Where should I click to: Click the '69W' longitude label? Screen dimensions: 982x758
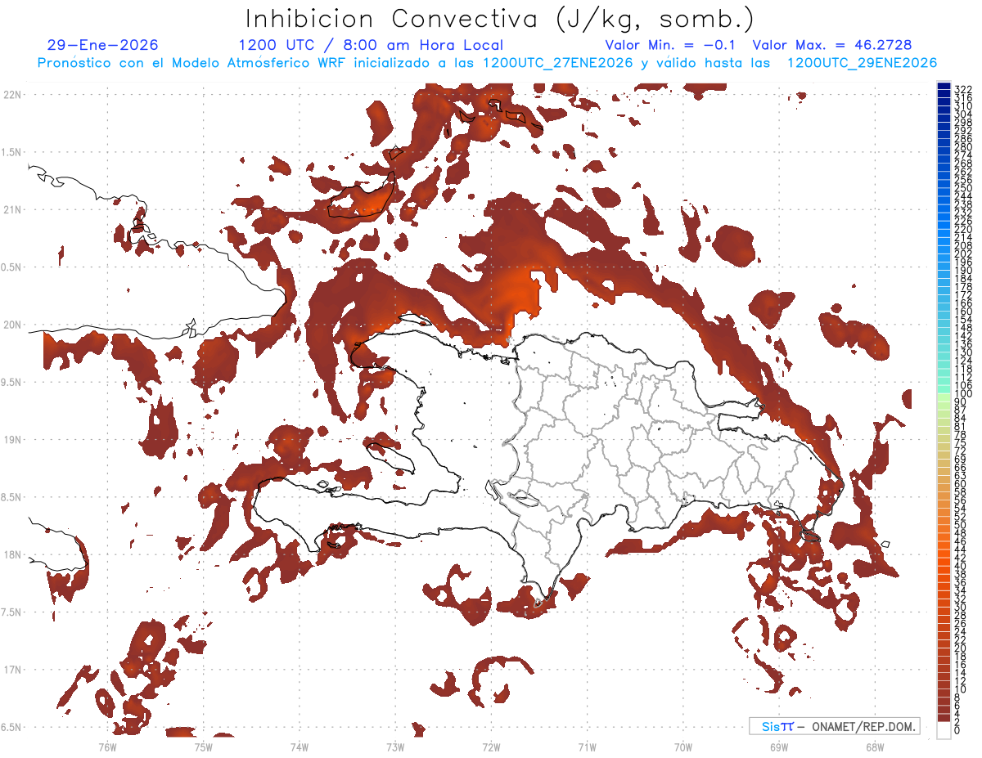779,746
